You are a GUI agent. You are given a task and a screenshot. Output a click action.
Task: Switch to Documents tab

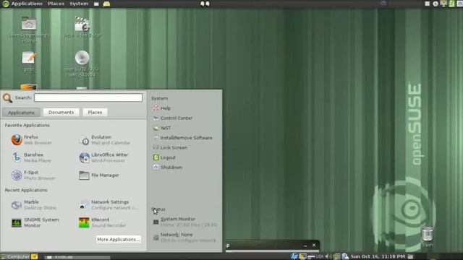61,113
